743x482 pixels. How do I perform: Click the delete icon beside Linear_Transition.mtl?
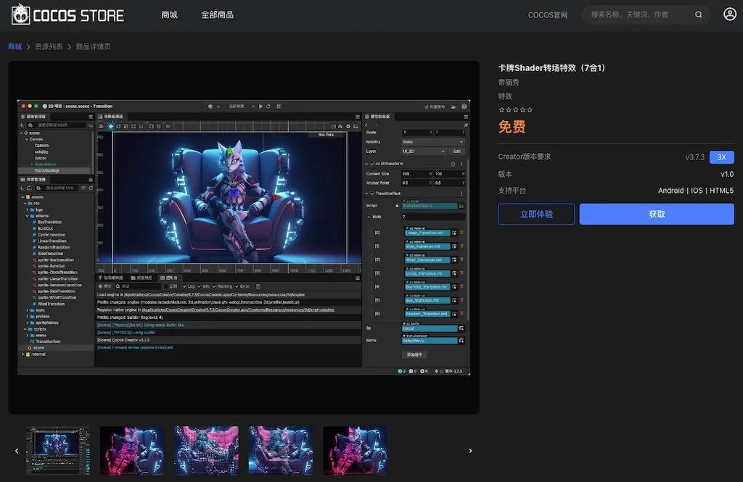pyautogui.click(x=462, y=233)
